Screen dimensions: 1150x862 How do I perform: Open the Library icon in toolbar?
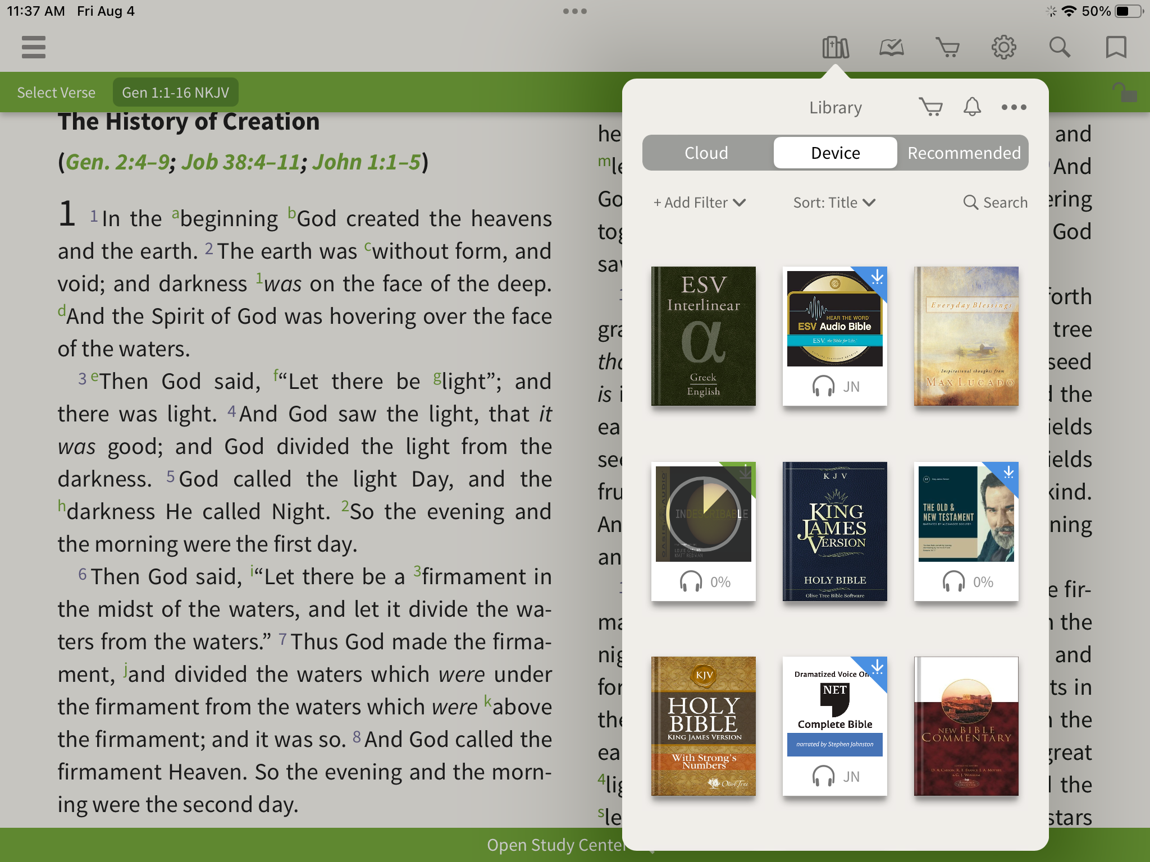click(x=836, y=47)
